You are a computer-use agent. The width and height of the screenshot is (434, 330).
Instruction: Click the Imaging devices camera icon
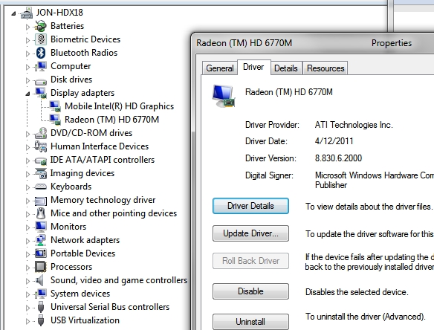click(41, 173)
